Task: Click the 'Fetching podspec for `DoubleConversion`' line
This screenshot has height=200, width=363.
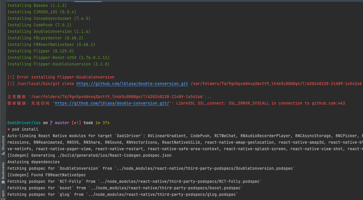Action: [151, 168]
